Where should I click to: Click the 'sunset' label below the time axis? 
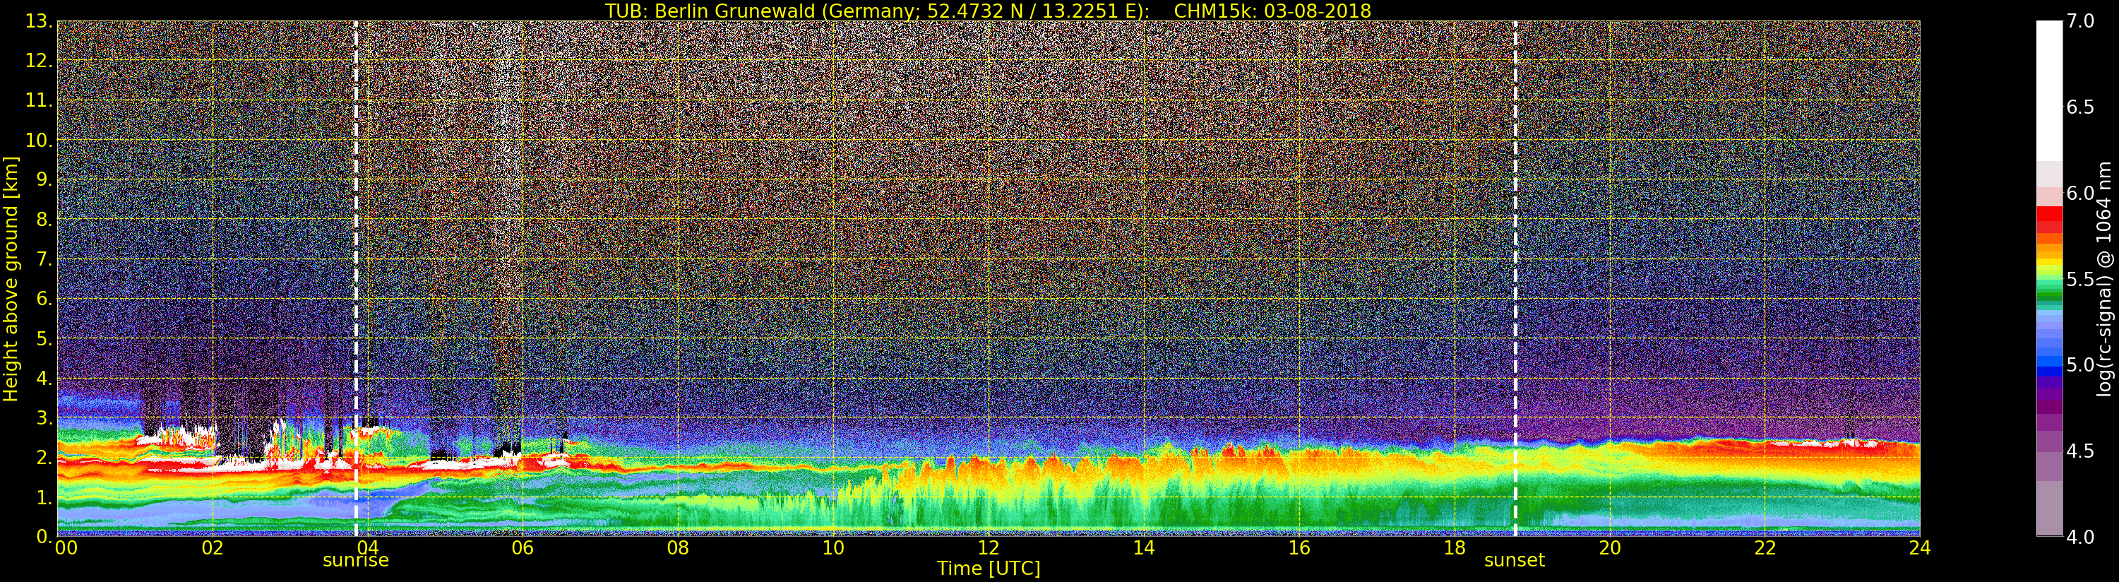pyautogui.click(x=1515, y=561)
